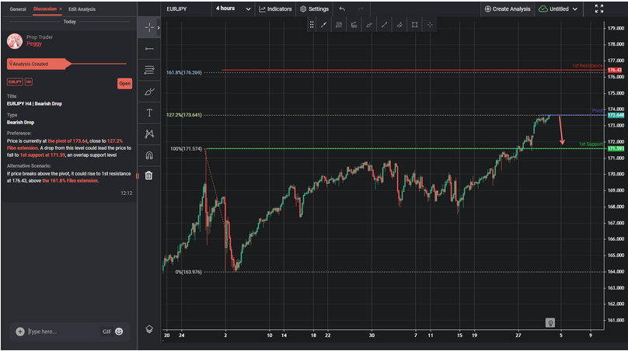Select the crosshair cursor tool
Image resolution: width=628 pixels, height=351 pixels.
pyautogui.click(x=149, y=28)
